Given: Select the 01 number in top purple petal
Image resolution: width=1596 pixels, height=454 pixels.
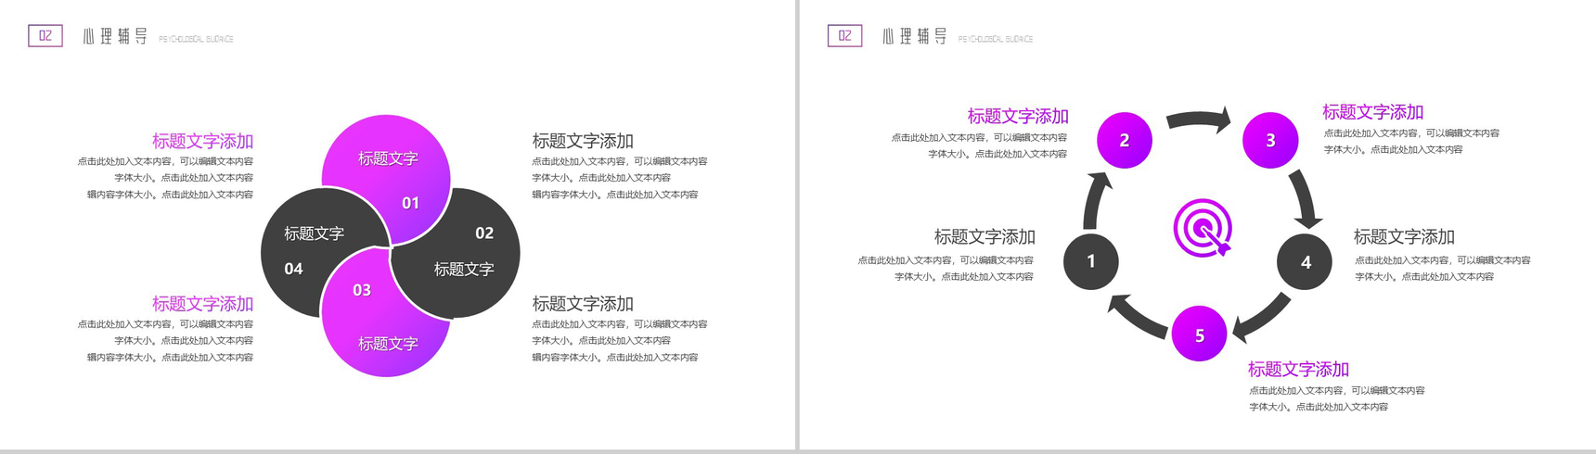Looking at the screenshot, I should click(x=410, y=203).
